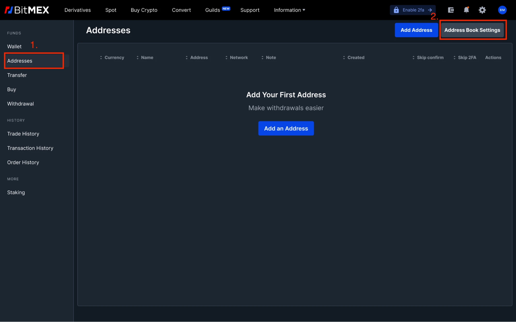This screenshot has width=516, height=322.
Task: Expand the Network column sort options
Action: click(226, 57)
